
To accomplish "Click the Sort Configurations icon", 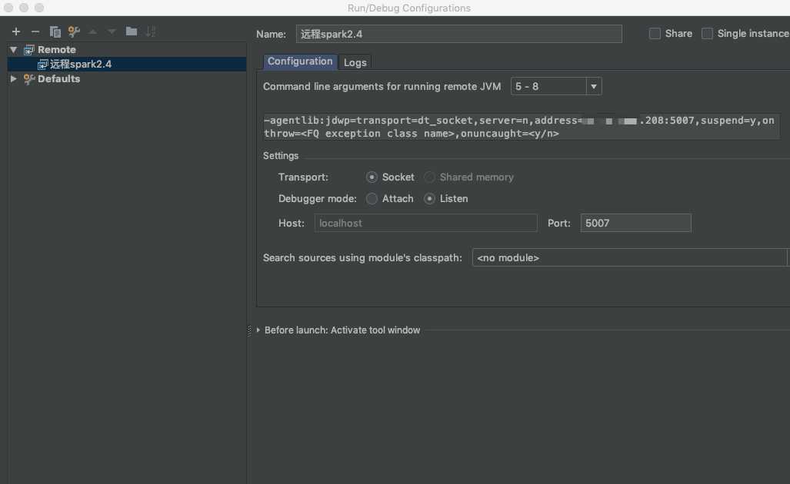I will point(151,31).
